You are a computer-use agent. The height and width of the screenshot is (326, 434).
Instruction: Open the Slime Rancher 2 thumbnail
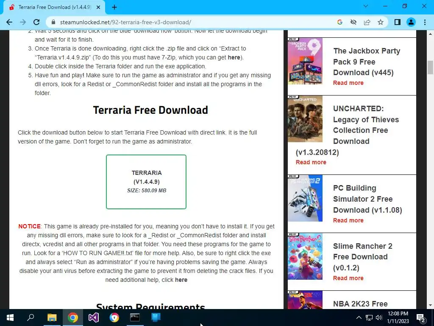pyautogui.click(x=305, y=256)
